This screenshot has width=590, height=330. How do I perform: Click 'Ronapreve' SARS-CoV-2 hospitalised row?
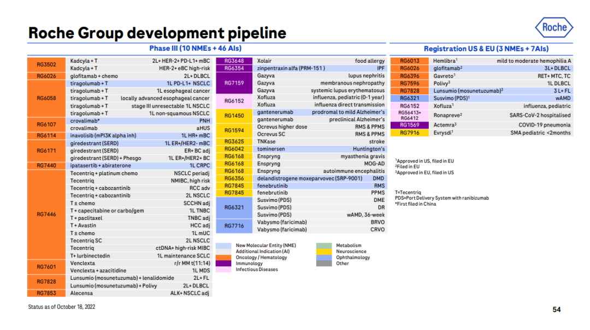coord(501,116)
